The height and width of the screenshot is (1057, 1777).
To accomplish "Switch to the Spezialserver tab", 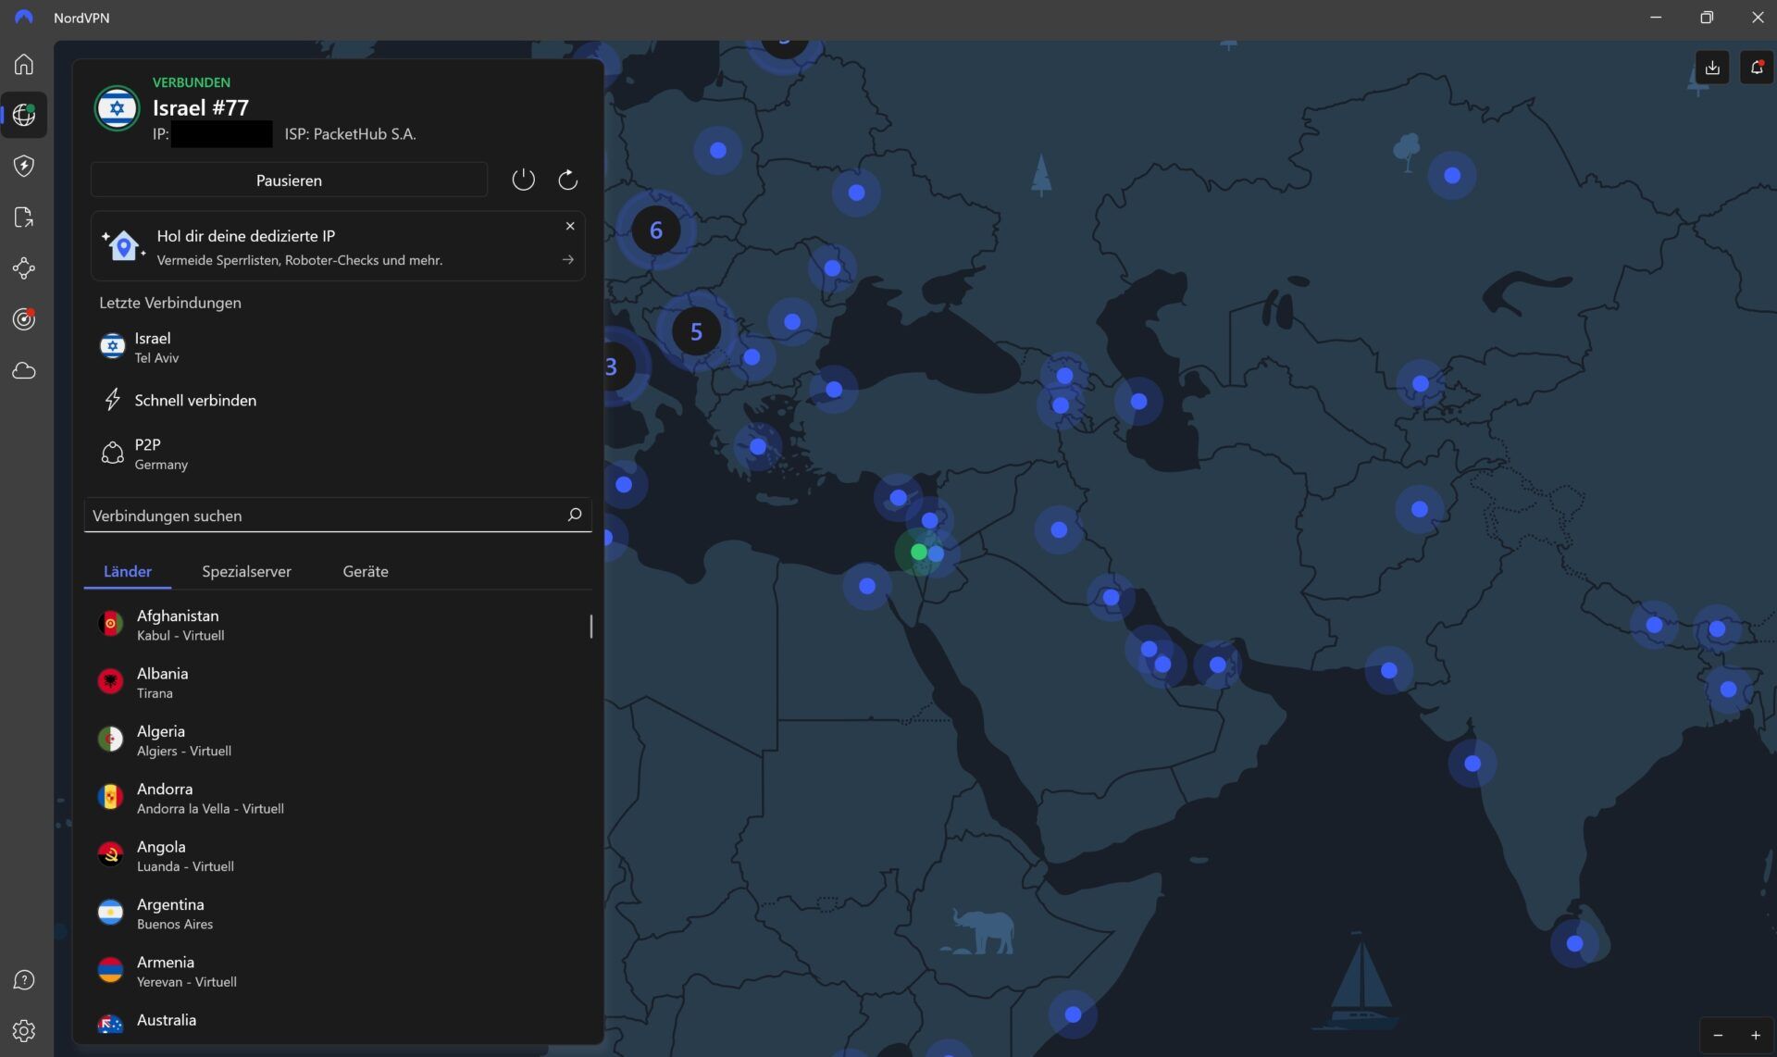I will coord(246,571).
